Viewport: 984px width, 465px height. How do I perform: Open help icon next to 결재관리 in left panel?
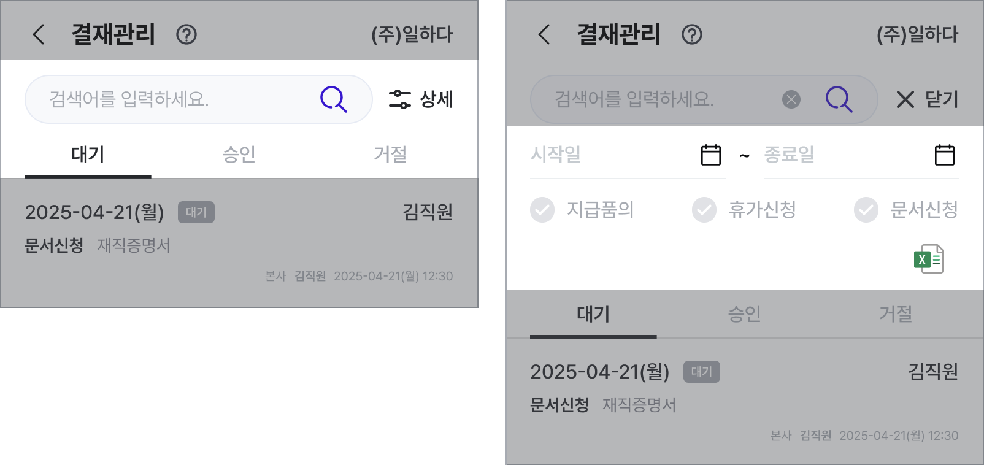(186, 34)
